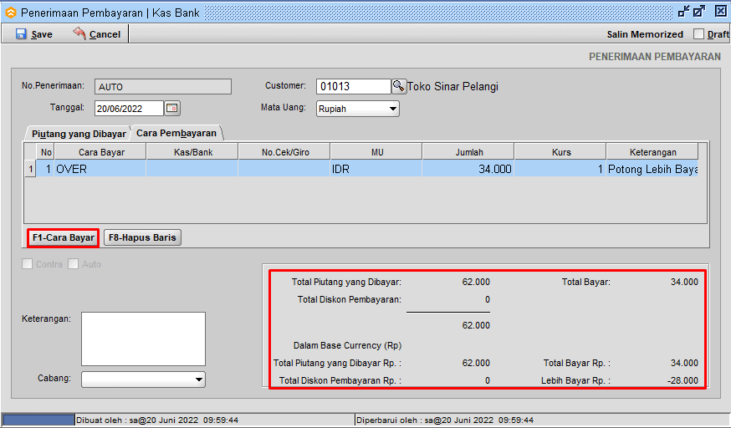Viewport: 731px width, 428px height.
Task: Click the Save floppy disk icon
Action: [x=21, y=34]
